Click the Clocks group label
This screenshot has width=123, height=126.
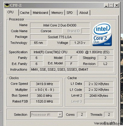tap(14, 78)
